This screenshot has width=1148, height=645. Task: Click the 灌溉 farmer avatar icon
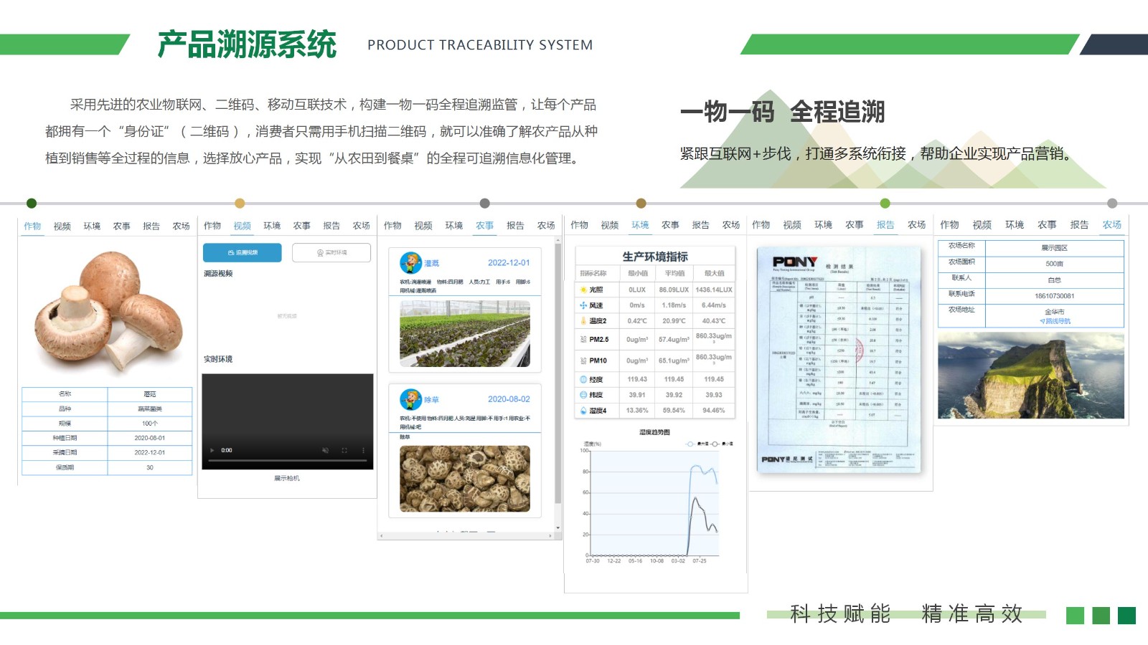coord(410,263)
